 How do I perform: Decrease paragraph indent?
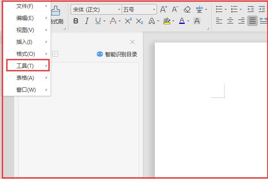click(251, 9)
